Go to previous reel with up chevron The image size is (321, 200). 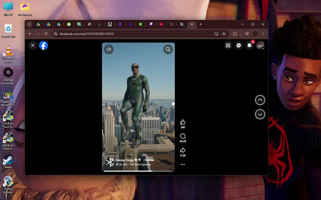click(260, 100)
